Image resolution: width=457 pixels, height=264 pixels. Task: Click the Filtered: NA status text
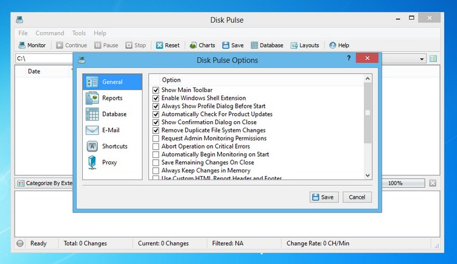click(228, 243)
